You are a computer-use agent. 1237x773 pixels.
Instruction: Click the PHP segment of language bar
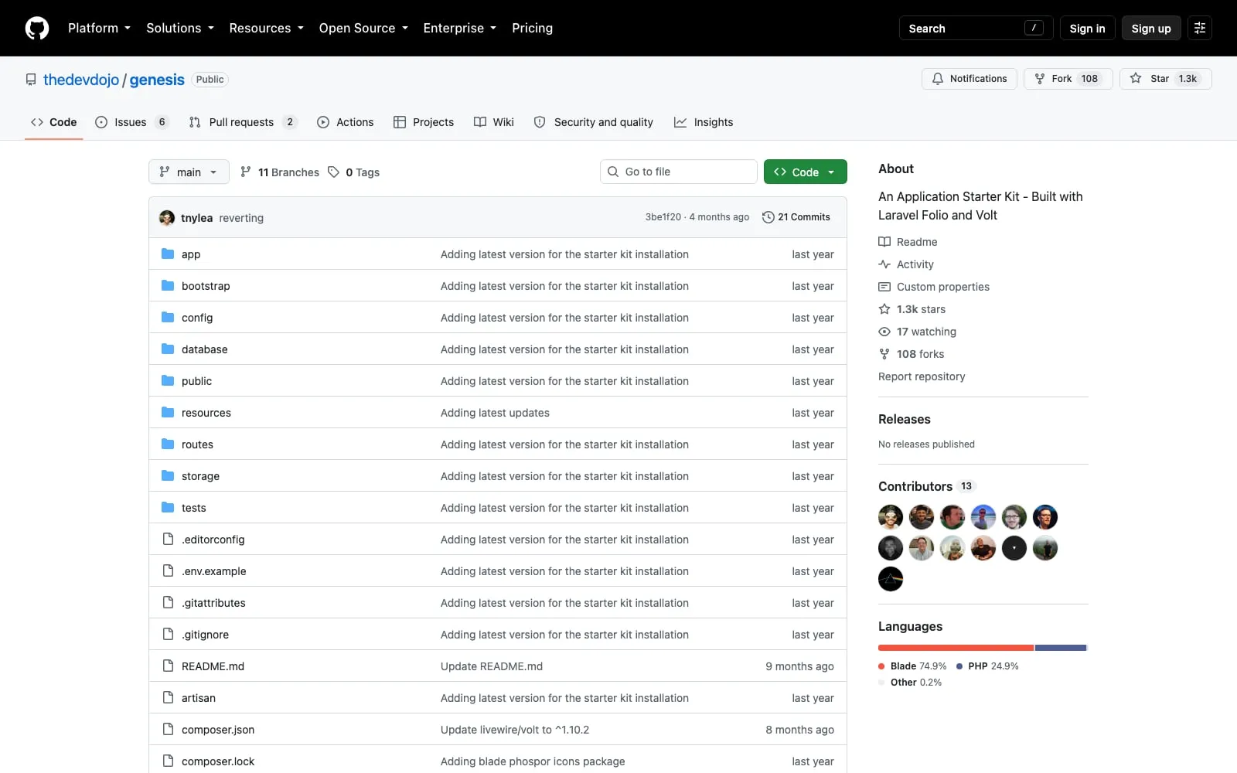(x=1061, y=648)
